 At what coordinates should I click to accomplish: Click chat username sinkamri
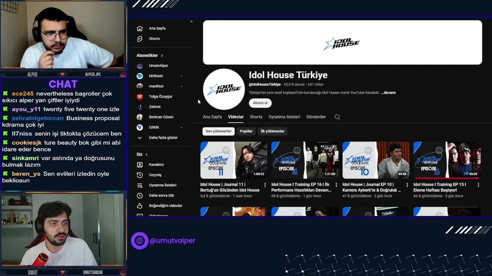tap(25, 158)
